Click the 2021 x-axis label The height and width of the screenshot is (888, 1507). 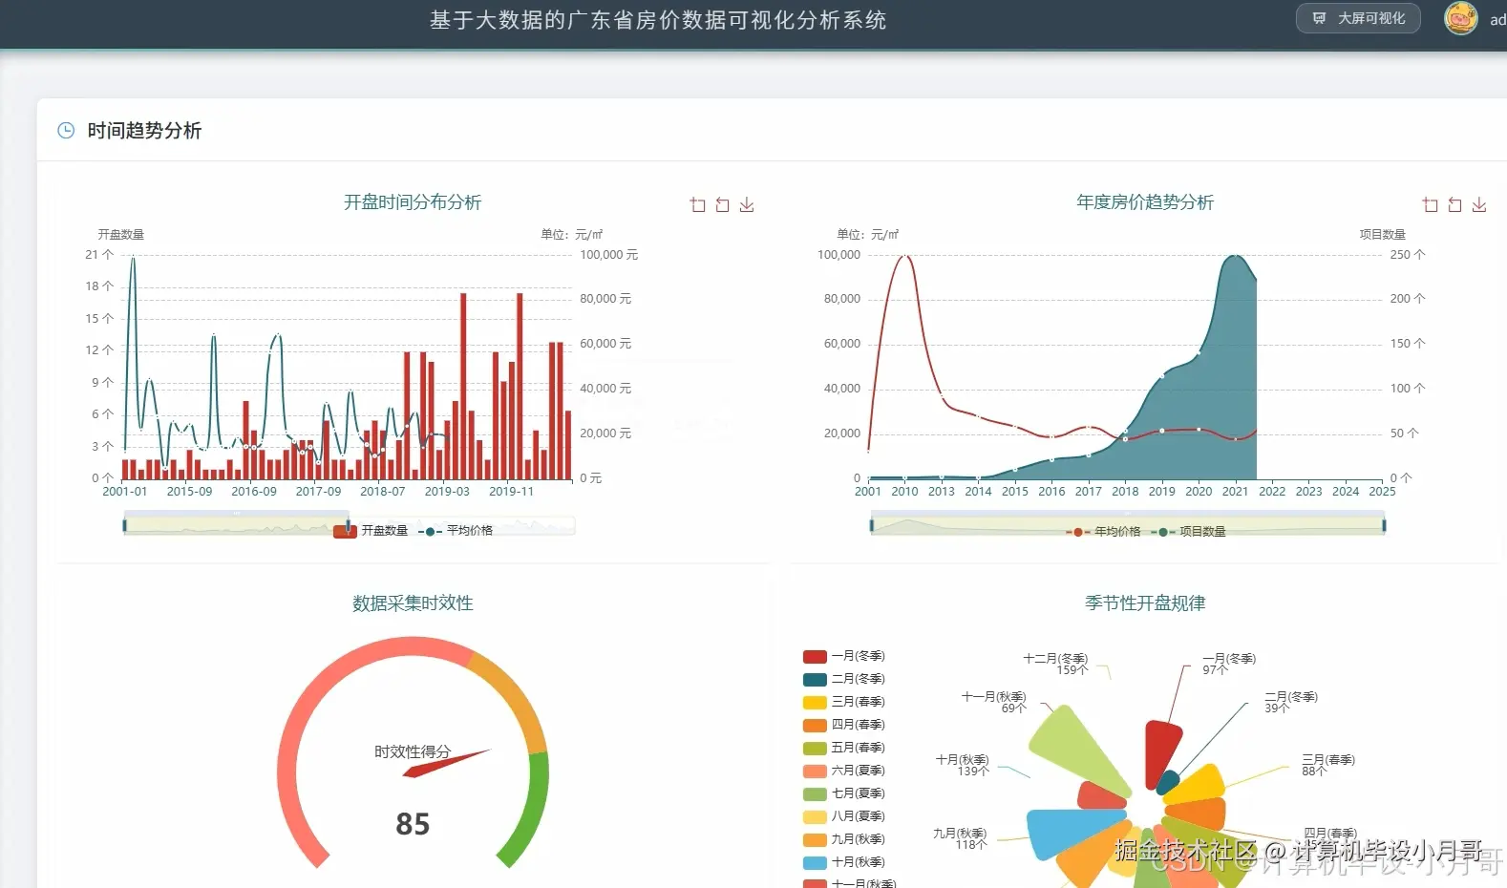[1235, 492]
